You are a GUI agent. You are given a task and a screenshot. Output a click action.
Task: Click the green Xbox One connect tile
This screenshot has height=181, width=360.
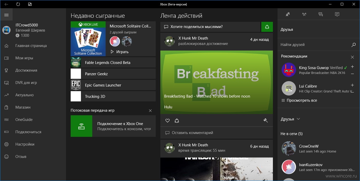[x=81, y=126]
